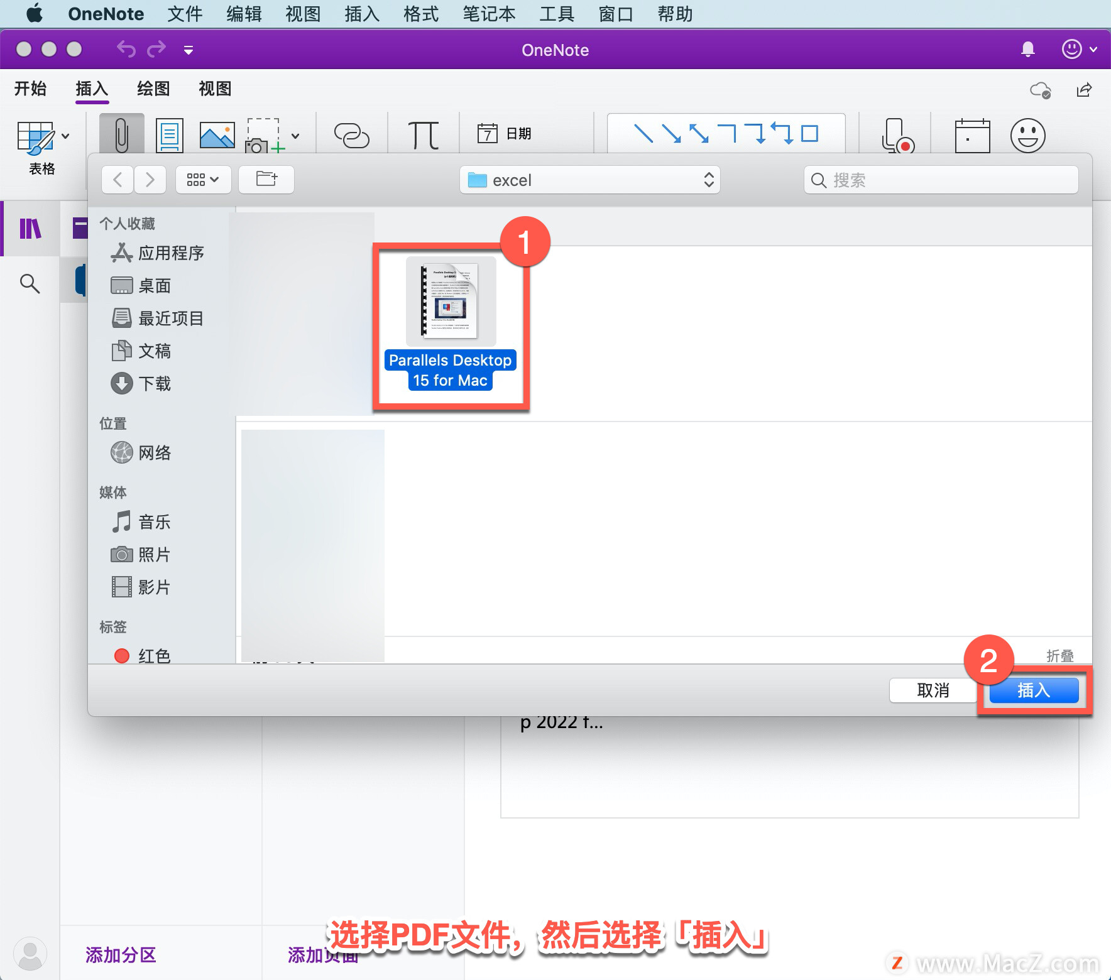Open the 帮助 menu
1111x980 pixels.
click(x=675, y=14)
